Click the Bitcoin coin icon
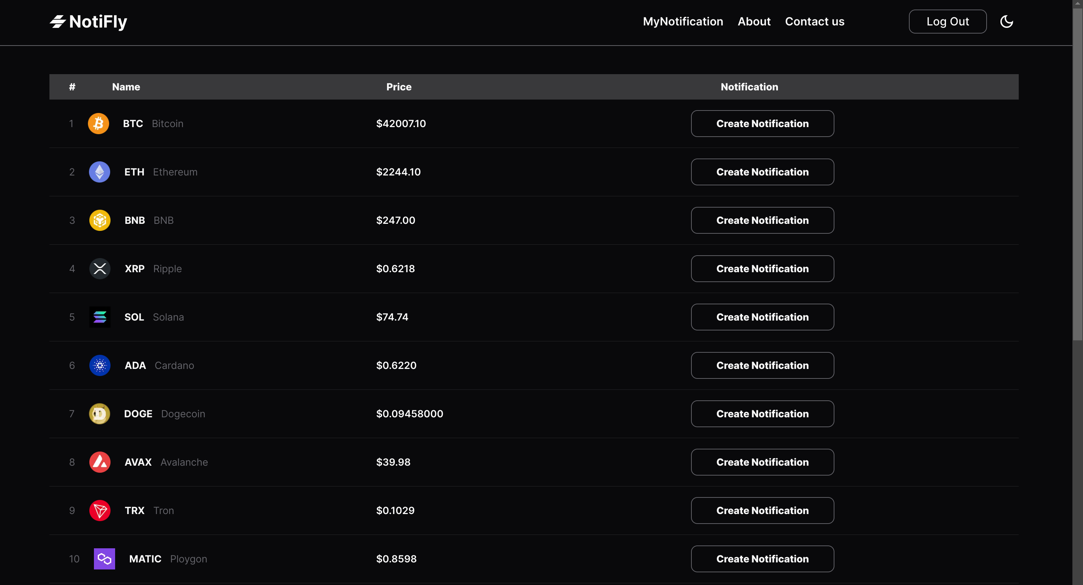Screen dimensions: 1083x585 click(99, 124)
